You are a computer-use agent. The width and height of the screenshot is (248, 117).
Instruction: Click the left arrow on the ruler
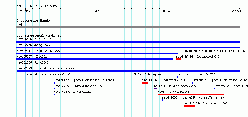pyautogui.click(x=17, y=9)
